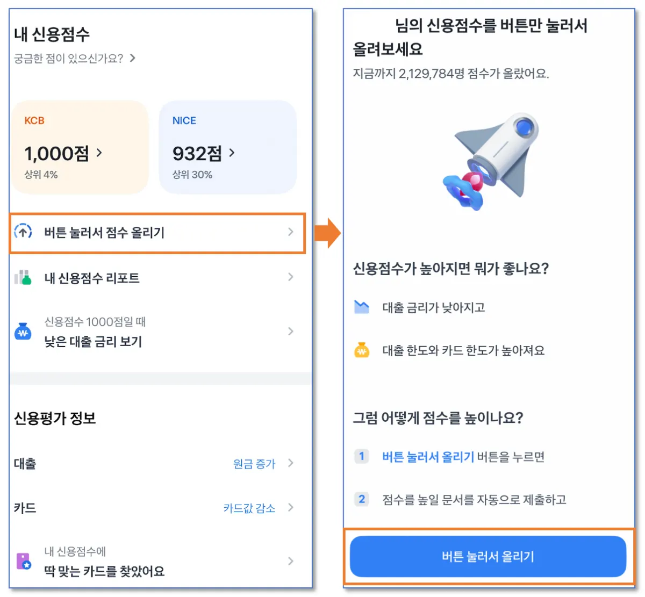Viewport: 645px width, 597px height.
Task: Open chevron next to 궁금한 점이 있으신가요?
Action: click(133, 58)
